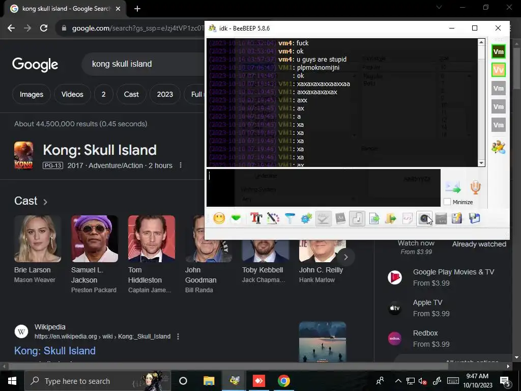Click the notepad with pencil icon
The image size is (521, 391).
pyautogui.click(x=457, y=218)
